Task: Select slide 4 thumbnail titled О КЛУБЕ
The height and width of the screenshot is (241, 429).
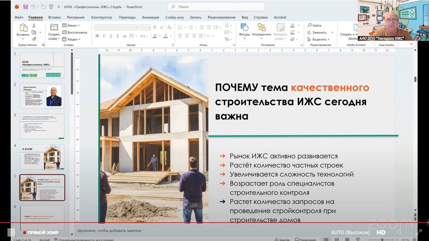Action: coord(42,157)
